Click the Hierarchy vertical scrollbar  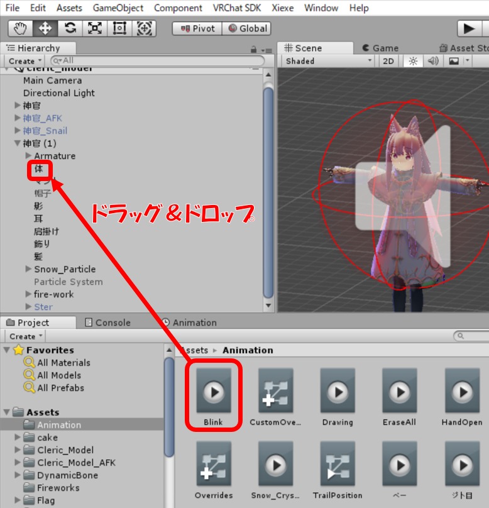point(268,189)
